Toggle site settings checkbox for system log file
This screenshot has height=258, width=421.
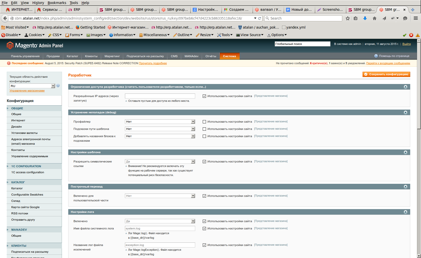click(x=204, y=228)
